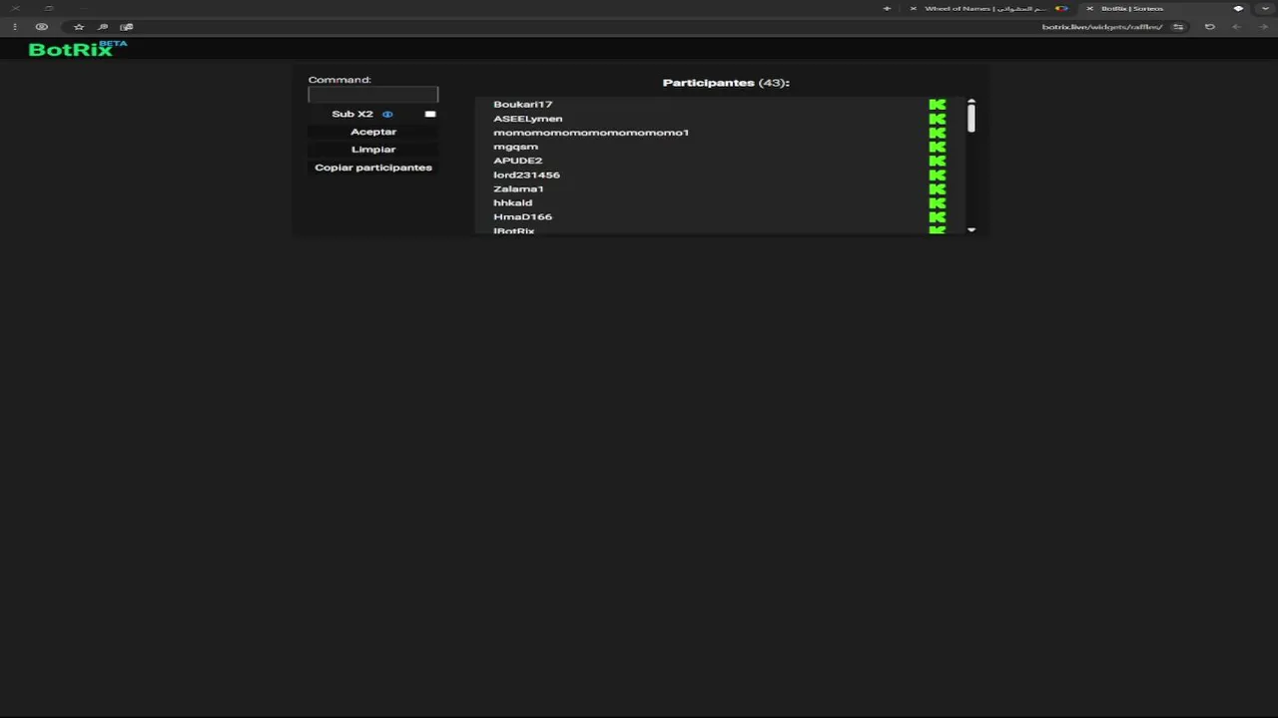The width and height of the screenshot is (1278, 718).
Task: Open the Sub X2 info icon
Action: click(387, 115)
